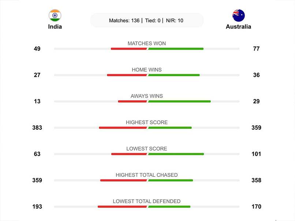
Task: Click the LOWEST TOTAL DEFENDED label
Action: click(146, 201)
